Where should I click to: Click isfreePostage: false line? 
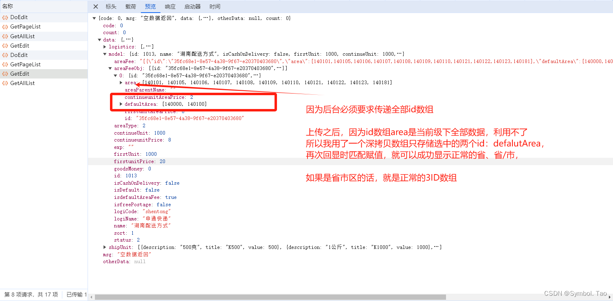[x=143, y=205]
